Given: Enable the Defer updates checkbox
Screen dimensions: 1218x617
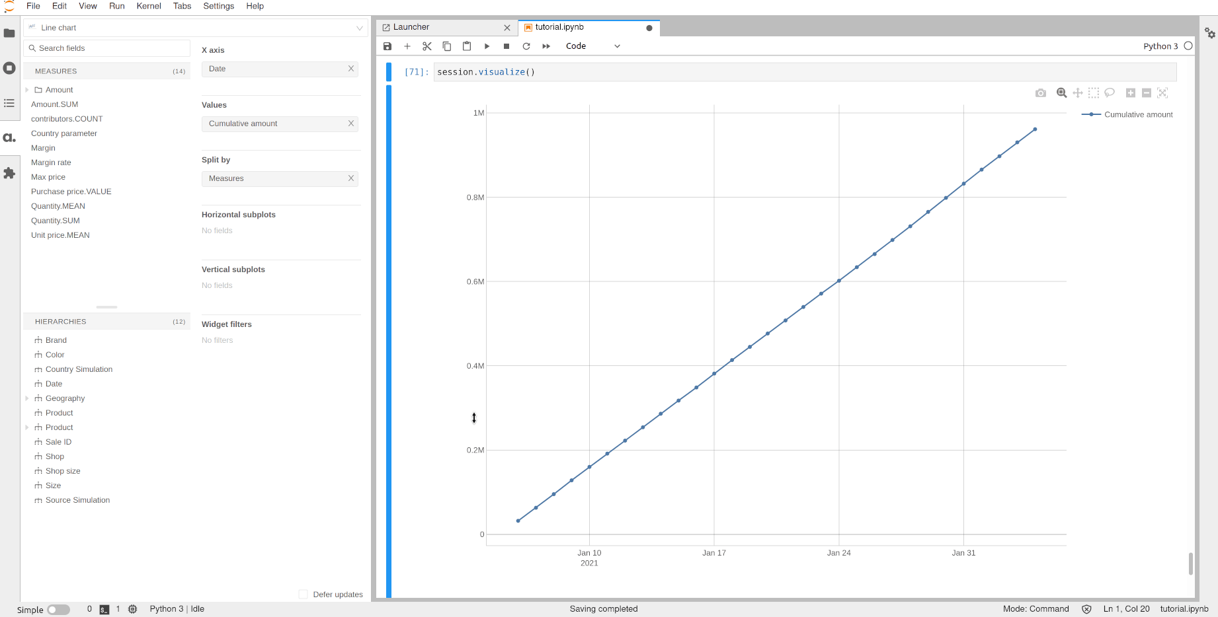Looking at the screenshot, I should (304, 595).
